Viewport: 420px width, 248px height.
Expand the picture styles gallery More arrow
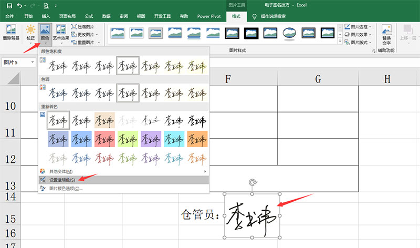pyautogui.click(x=340, y=42)
